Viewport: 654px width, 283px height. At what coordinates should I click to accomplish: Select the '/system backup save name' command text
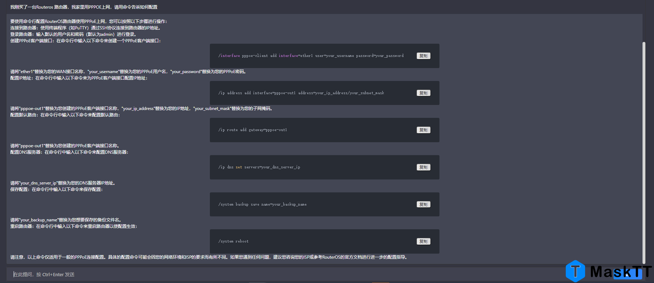262,205
